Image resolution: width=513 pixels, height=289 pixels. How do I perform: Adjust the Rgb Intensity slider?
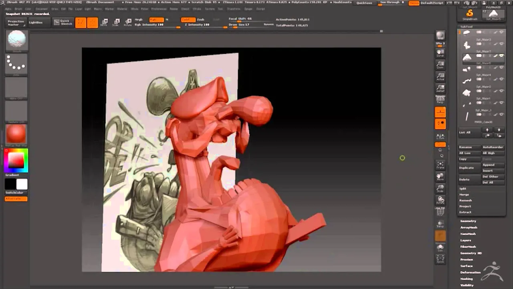pos(157,25)
